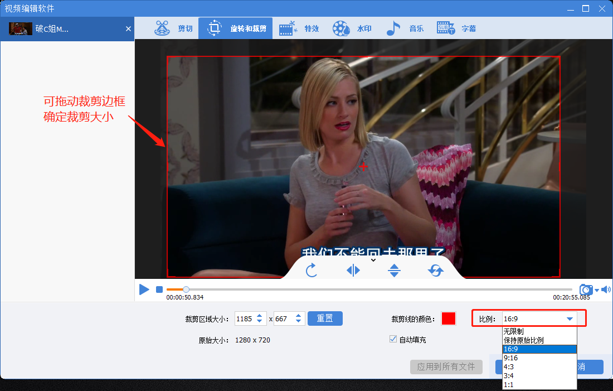Screen dimensions: 613x391
Task: Rotate the video clockwise
Action: point(311,270)
